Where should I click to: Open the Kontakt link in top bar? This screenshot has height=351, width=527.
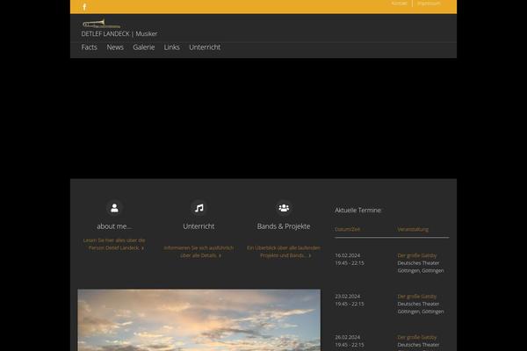399,4
